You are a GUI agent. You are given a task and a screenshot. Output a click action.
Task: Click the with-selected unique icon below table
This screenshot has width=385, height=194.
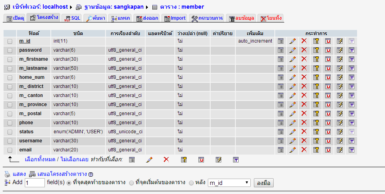[x=201, y=160]
